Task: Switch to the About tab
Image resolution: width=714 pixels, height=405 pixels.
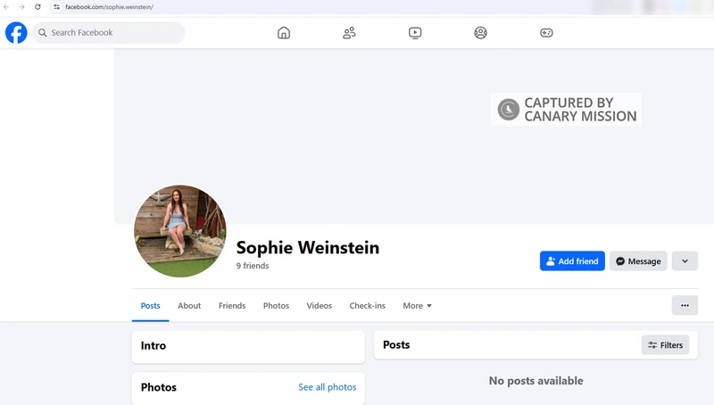Action: (189, 306)
